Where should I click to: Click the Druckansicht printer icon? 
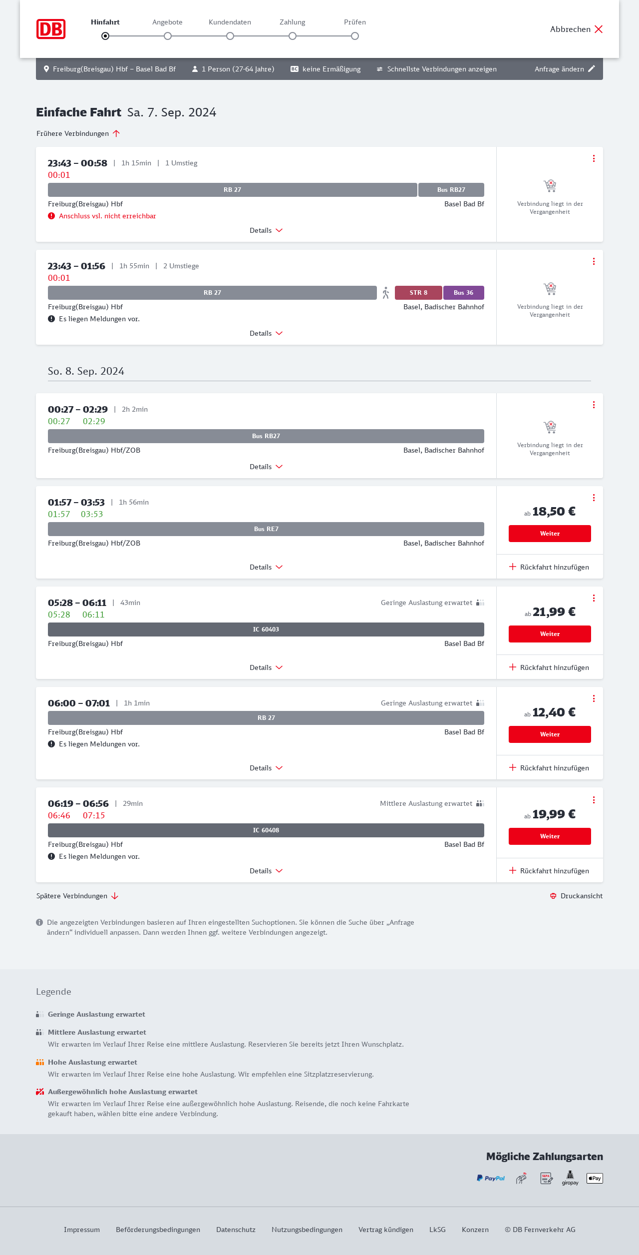point(553,896)
